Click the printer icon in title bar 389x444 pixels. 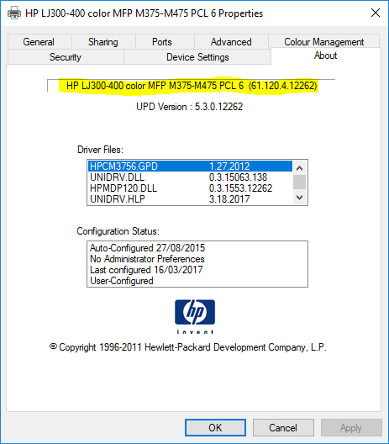(x=14, y=13)
